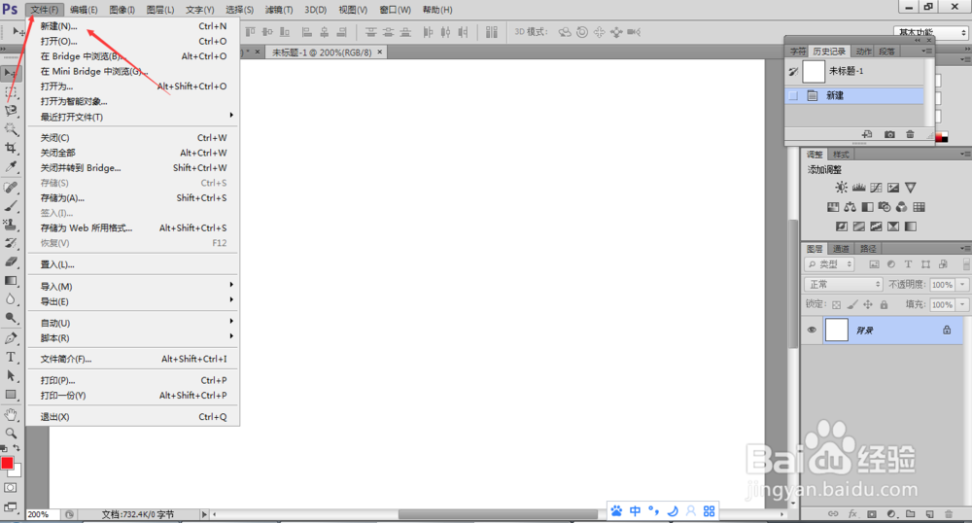
Task: Select the Zoom tool in toolbox
Action: click(11, 434)
